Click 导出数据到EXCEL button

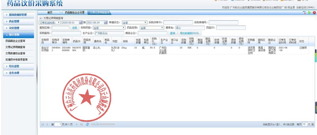click(190, 33)
